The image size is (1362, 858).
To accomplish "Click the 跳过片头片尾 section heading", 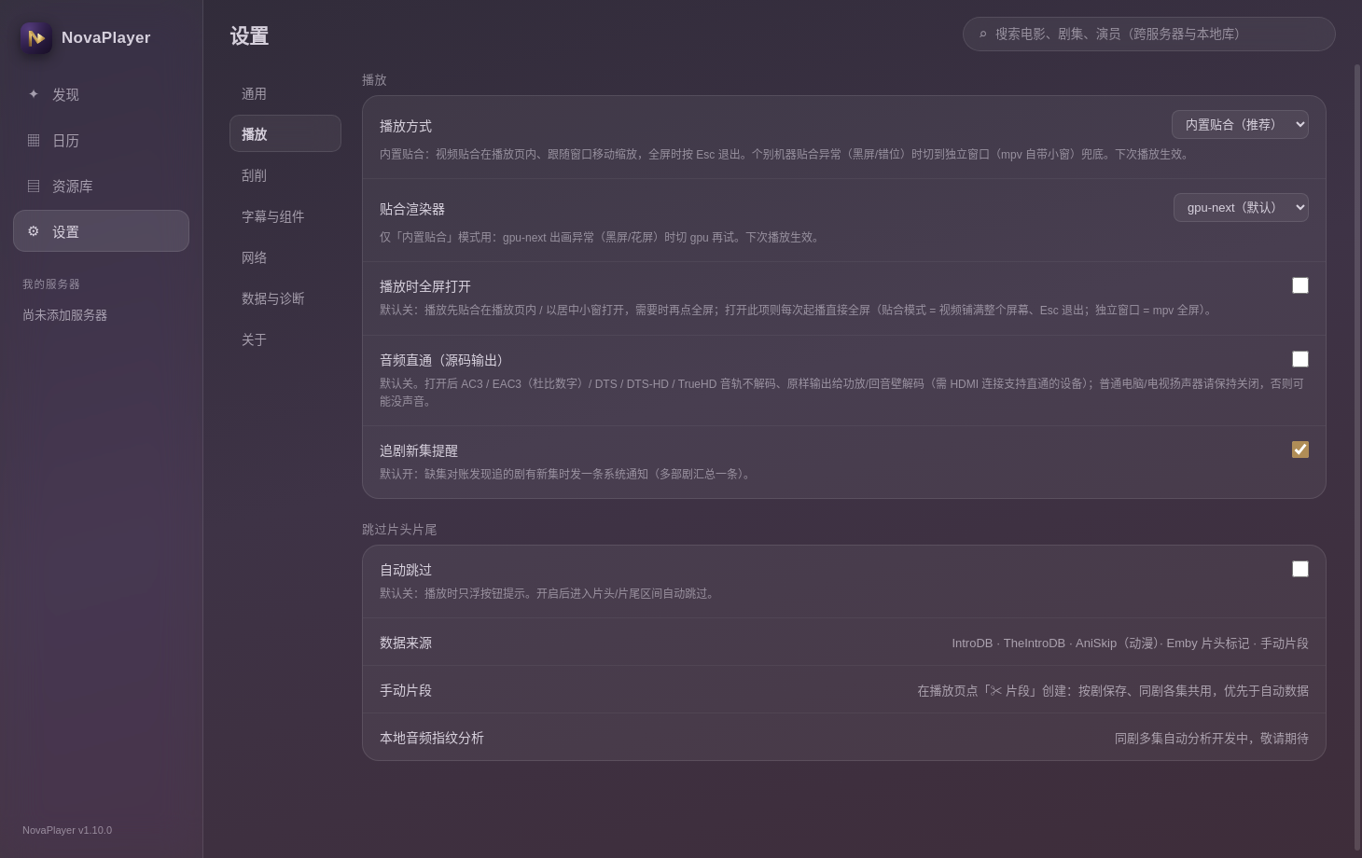I will [x=399, y=529].
